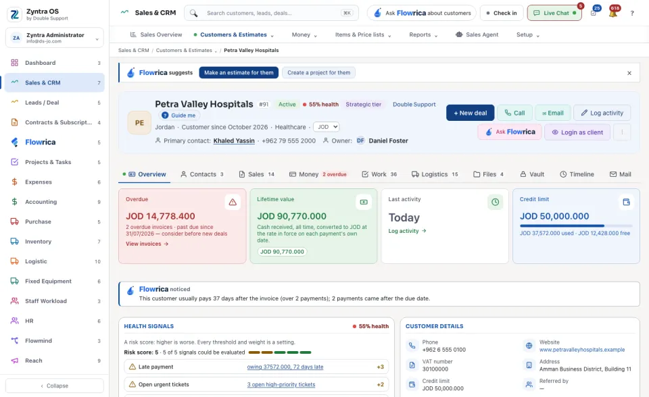Open the Inventory module
649x397 pixels.
(x=55, y=242)
